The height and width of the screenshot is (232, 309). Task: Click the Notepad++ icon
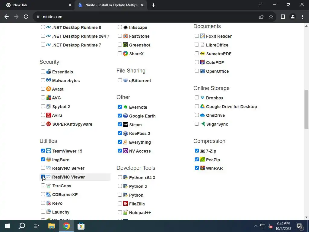(125, 212)
